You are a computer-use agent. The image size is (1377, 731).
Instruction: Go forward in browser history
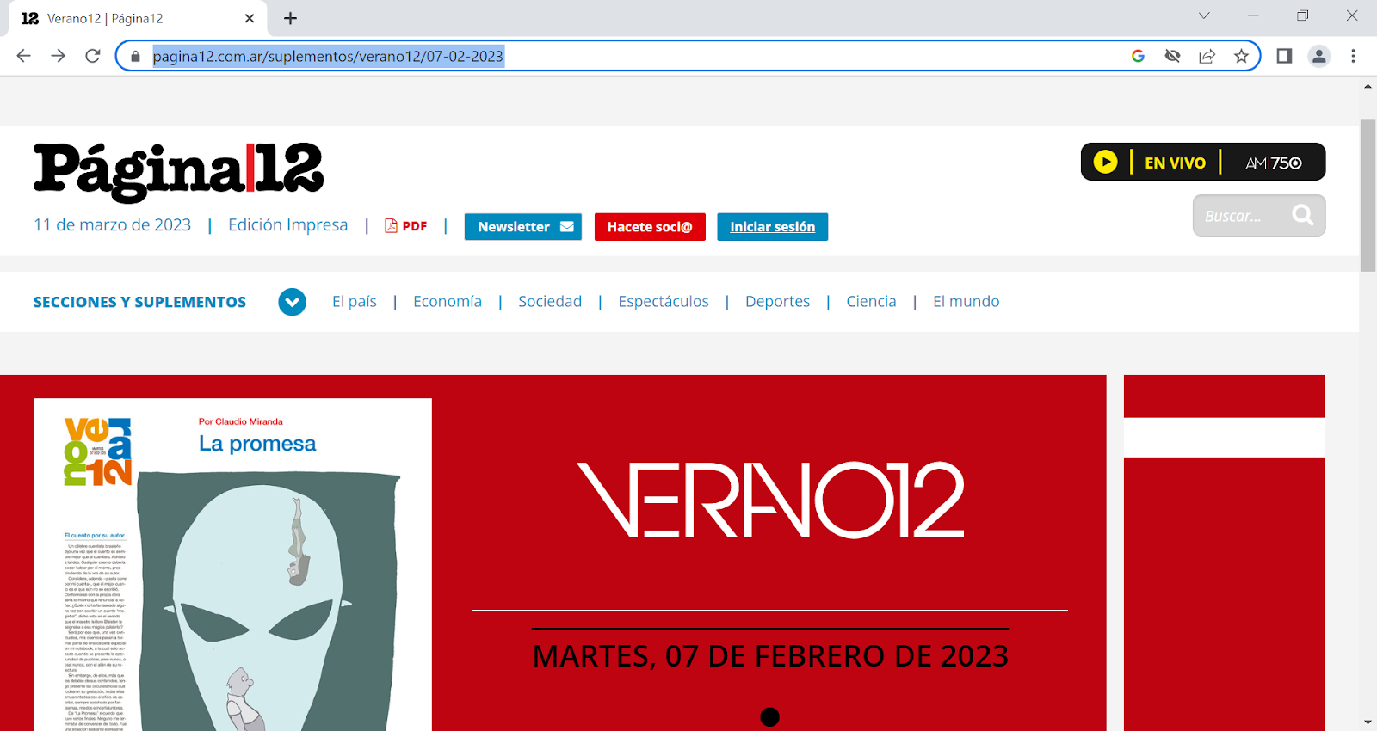pyautogui.click(x=58, y=56)
